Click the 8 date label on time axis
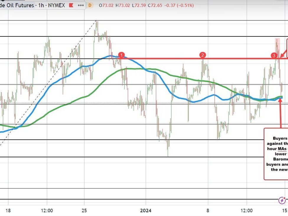Screen dimensions: 288x216 208,211
